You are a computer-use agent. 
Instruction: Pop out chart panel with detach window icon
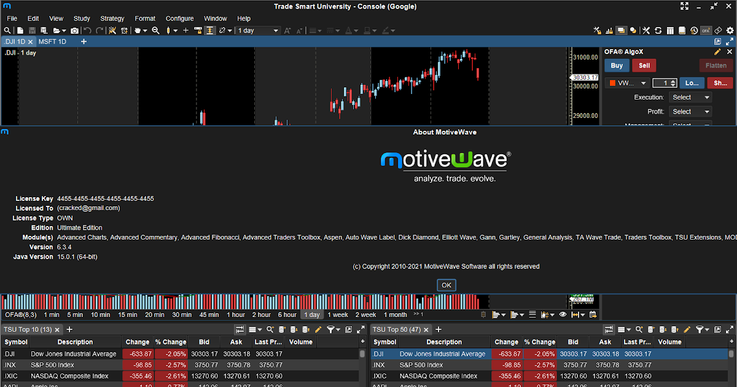click(x=717, y=42)
